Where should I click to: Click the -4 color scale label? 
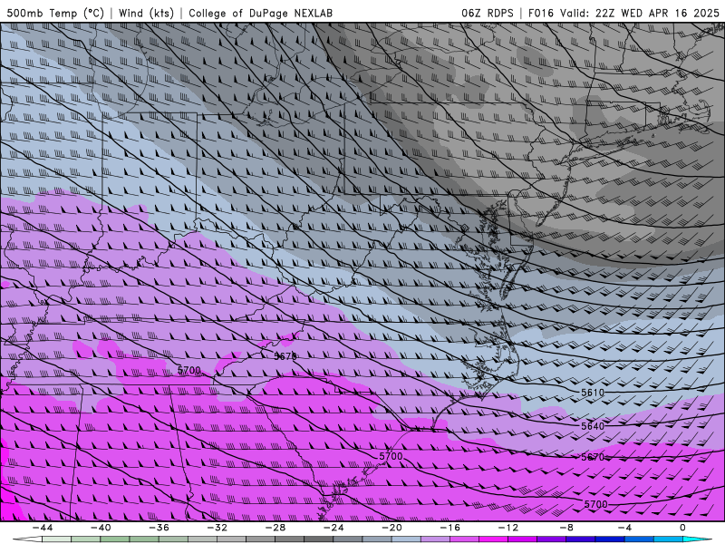625,528
